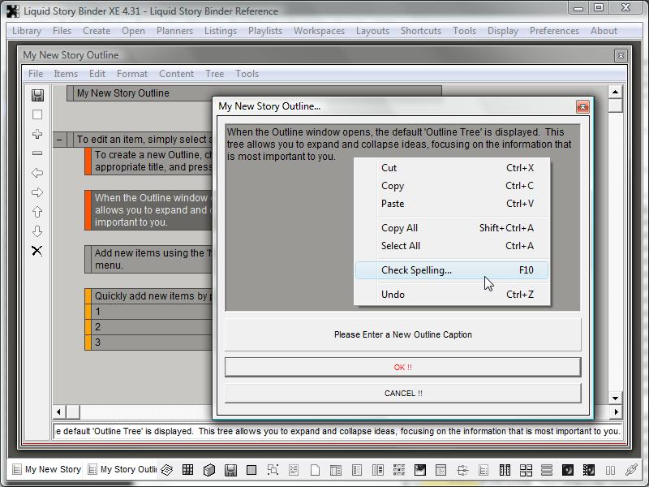This screenshot has width=649, height=487.
Task: Choose Check Spelling from the context menu
Action: [x=416, y=270]
